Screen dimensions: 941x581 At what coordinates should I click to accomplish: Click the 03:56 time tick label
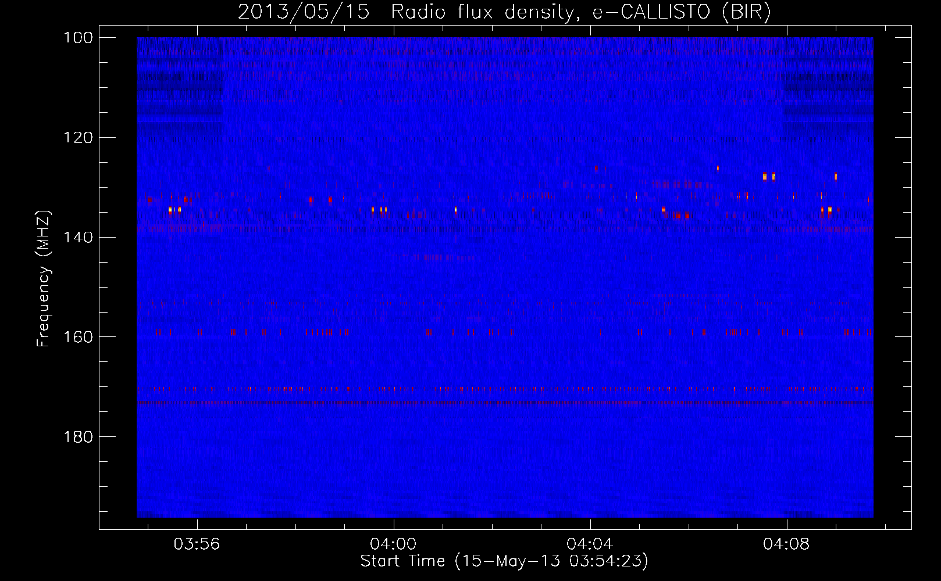tap(197, 545)
